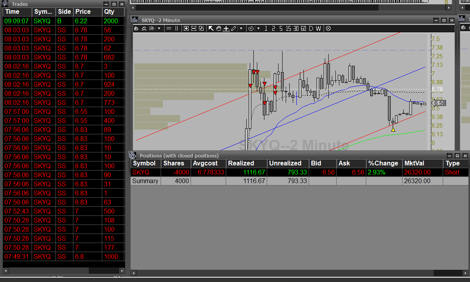Click the zoom reset box icon
Viewport: 470px width, 282px height.
coord(201,28)
